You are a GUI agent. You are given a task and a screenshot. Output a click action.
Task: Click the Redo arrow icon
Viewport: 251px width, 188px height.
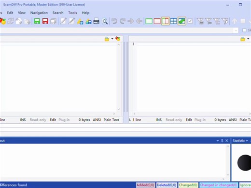(x=123, y=21)
